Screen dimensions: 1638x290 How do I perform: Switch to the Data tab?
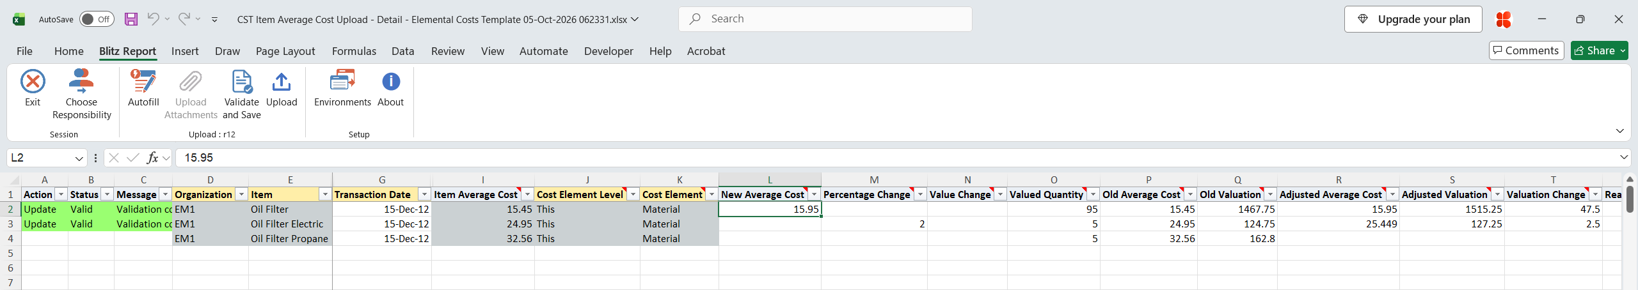[402, 51]
